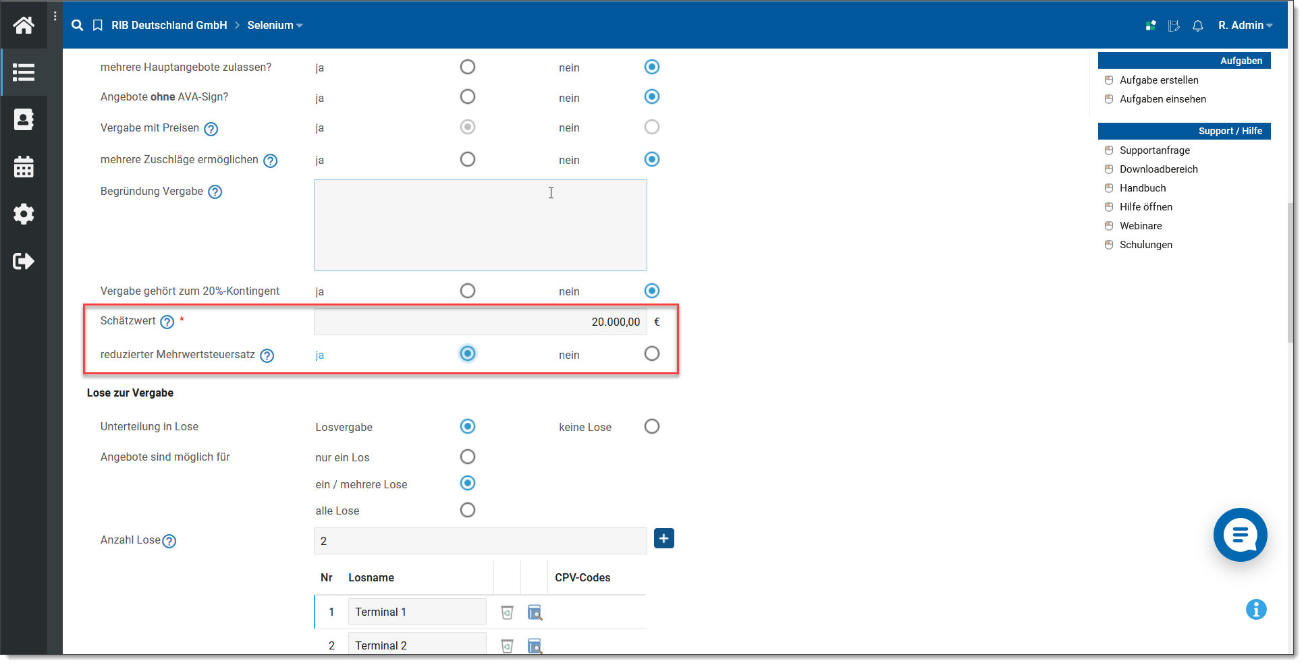1304x665 pixels.
Task: Open the document edit icon in header
Action: pyautogui.click(x=1174, y=26)
